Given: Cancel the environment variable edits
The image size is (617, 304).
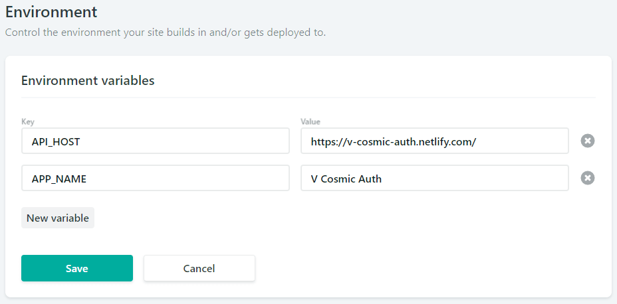Looking at the screenshot, I should coord(199,268).
